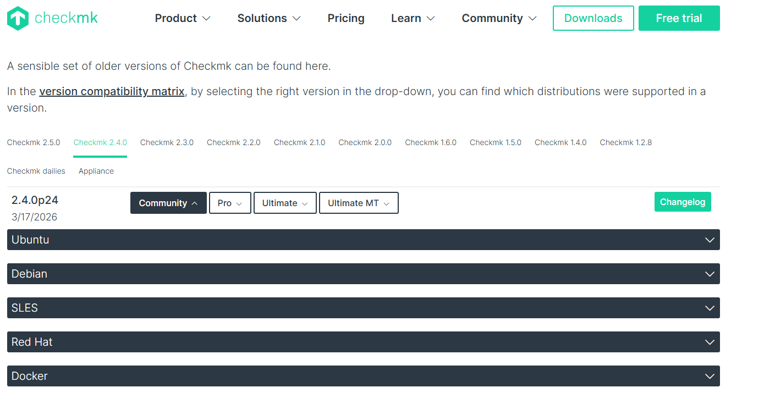Click the Downloads button
Screen dimensions: 775x404
point(593,18)
